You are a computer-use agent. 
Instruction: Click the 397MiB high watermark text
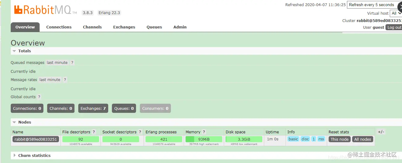(204, 144)
